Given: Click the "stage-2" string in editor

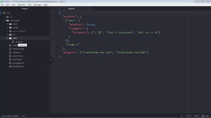Looking at the screenshot, I should click(73, 45).
